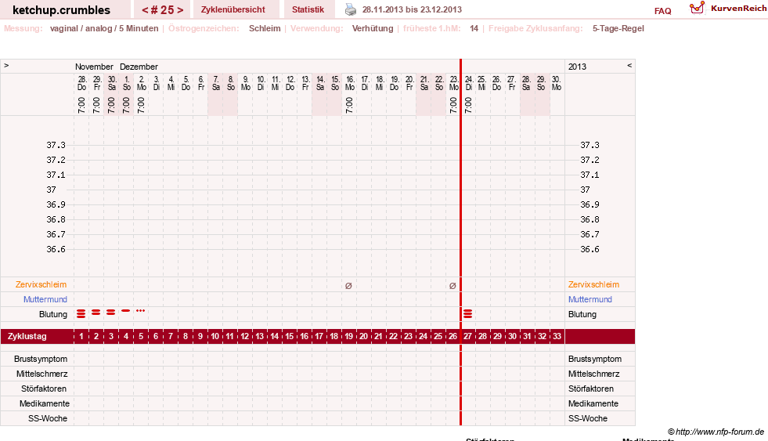Viewport: 768px width, 441px height.
Task: Click the Dezember month label
Action: coord(139,67)
